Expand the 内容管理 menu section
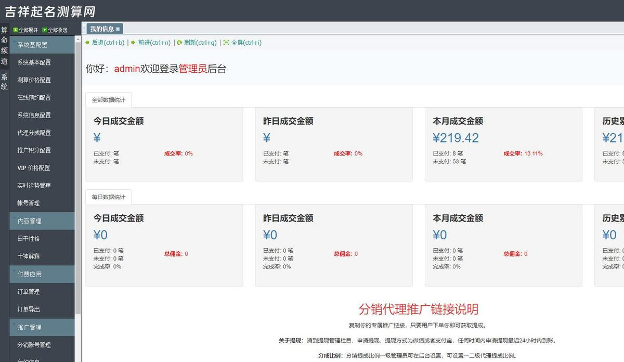The image size is (624, 362). 42,221
